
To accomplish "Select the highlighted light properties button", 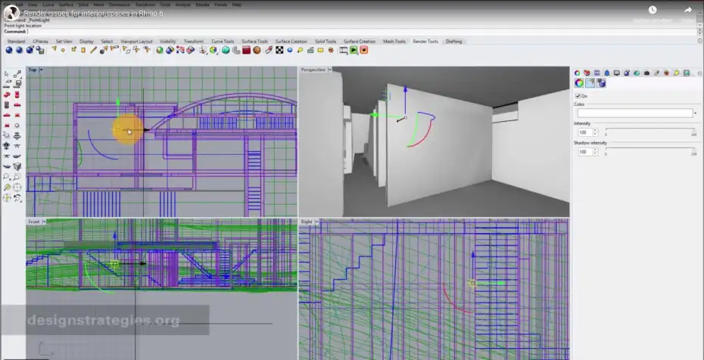I will [590, 83].
